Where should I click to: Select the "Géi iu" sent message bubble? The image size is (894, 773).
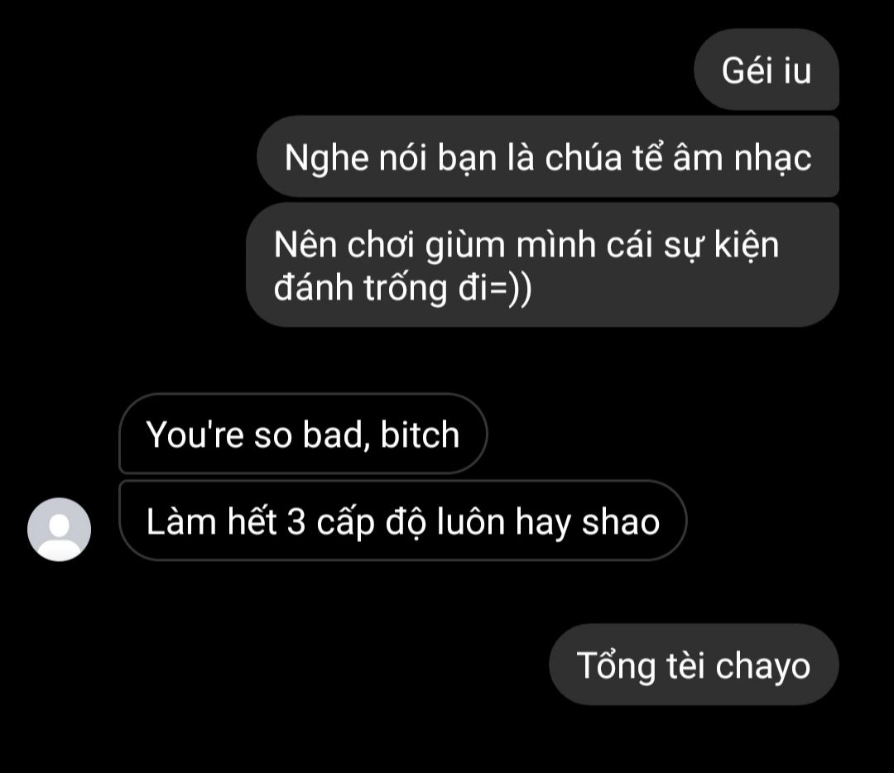[x=767, y=70]
